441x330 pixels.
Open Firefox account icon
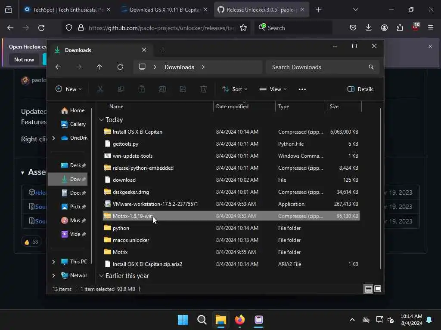384,27
